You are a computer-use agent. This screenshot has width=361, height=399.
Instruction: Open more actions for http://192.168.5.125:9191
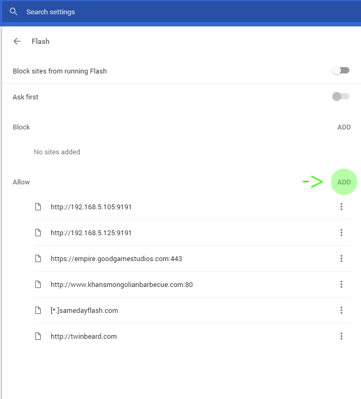click(341, 233)
